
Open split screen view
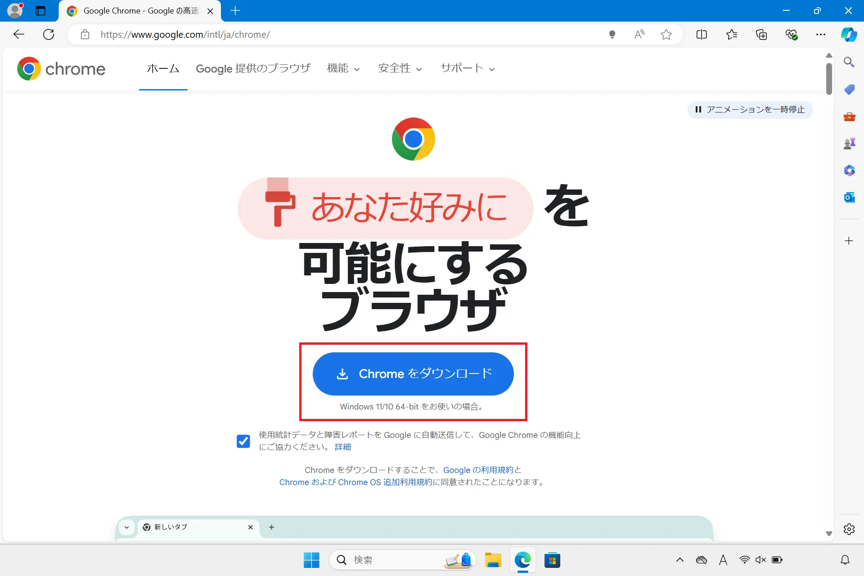coord(702,34)
